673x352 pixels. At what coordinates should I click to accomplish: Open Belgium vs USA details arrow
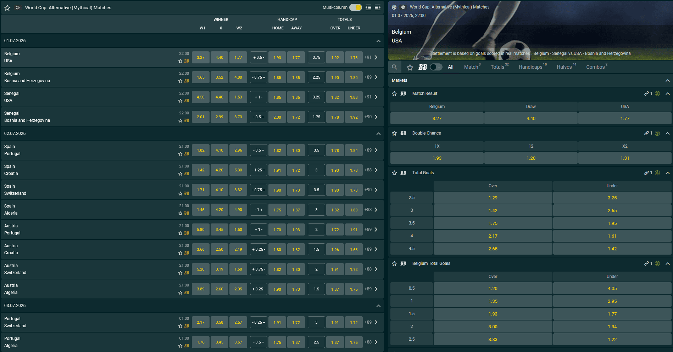[376, 57]
